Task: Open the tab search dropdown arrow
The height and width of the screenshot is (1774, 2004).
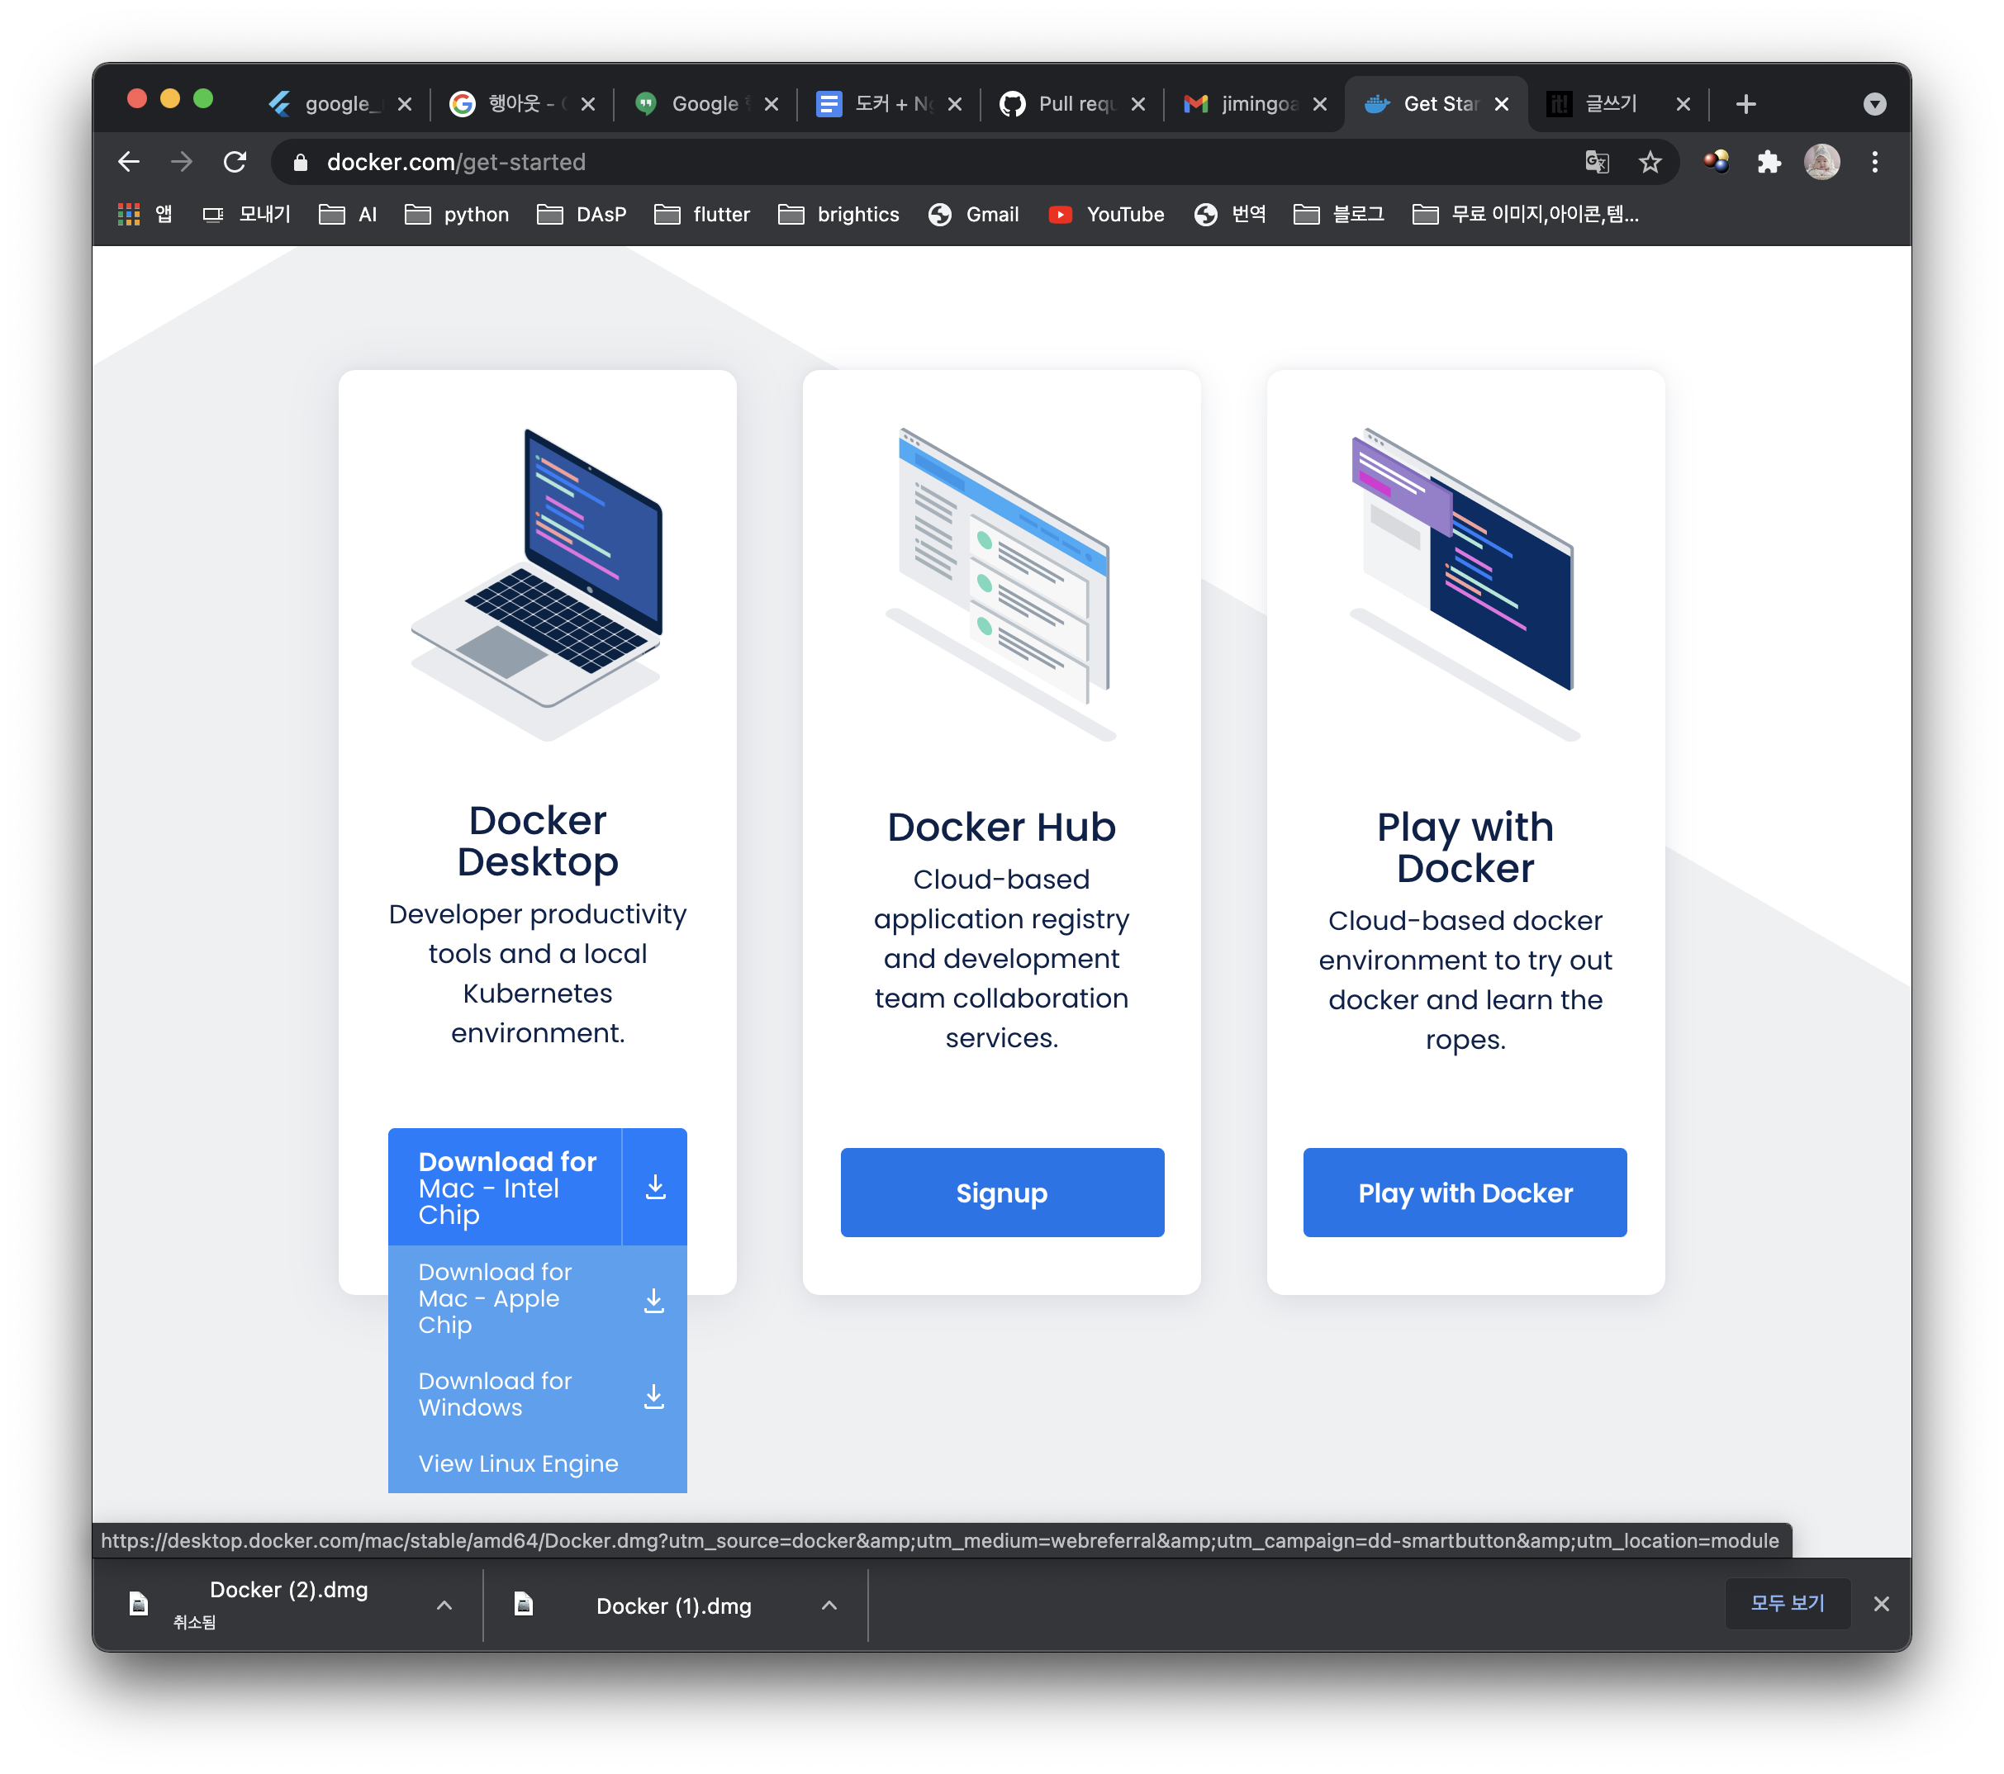Action: [1874, 104]
